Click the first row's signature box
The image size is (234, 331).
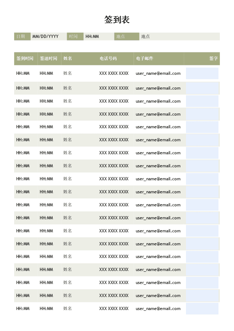tap(202, 73)
